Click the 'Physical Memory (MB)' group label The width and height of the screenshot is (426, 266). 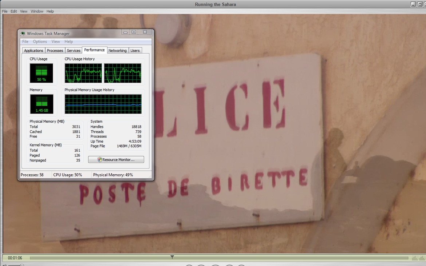pyautogui.click(x=47, y=121)
